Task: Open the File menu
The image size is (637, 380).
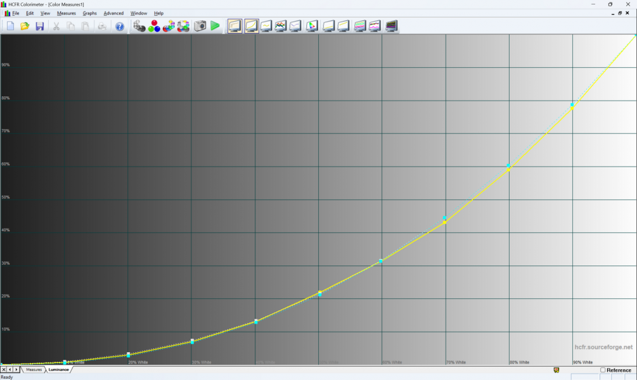Action: (16, 13)
